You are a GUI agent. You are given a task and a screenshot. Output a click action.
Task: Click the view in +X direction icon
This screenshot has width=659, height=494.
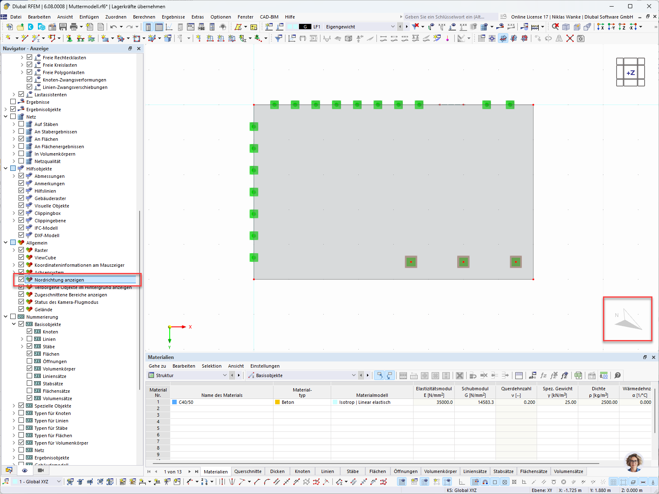click(601, 27)
